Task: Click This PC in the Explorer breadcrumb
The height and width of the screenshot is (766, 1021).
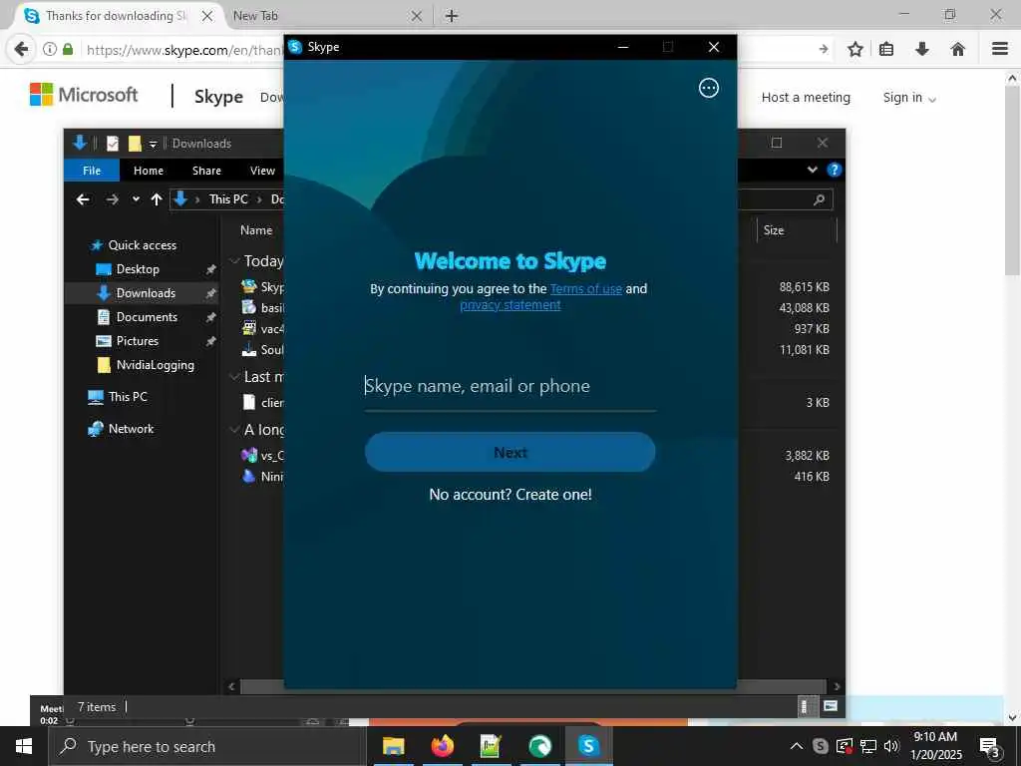Action: point(228,199)
